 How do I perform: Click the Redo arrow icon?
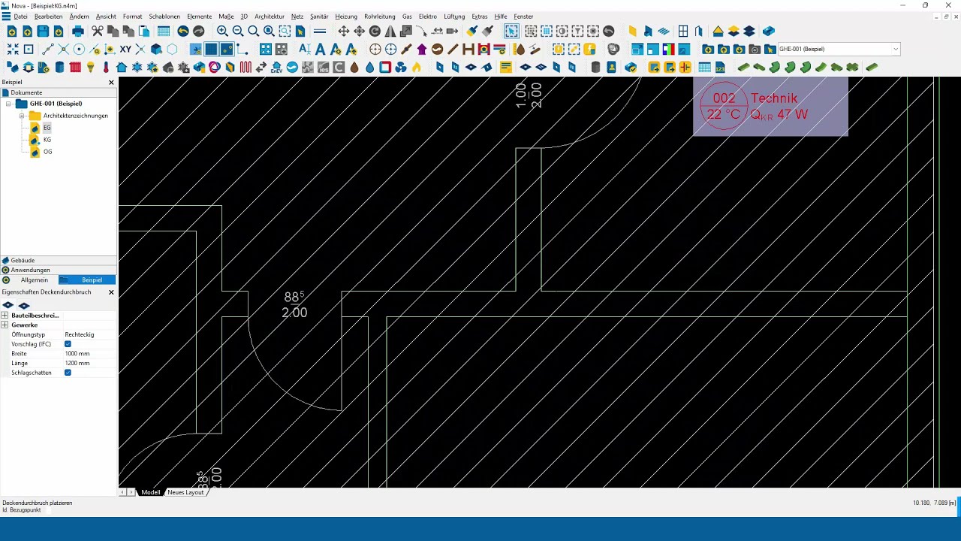pyautogui.click(x=198, y=31)
